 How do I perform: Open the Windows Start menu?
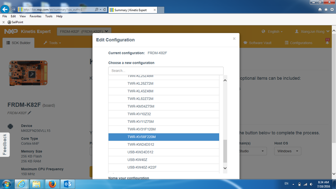(6, 184)
